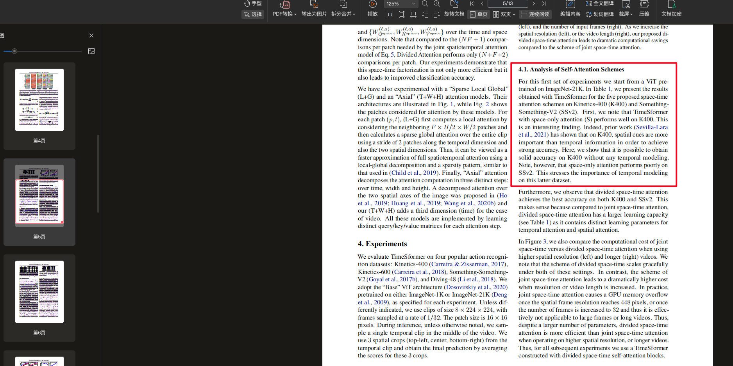The height and width of the screenshot is (366, 733).
Task: Click the 旋转文档 rotate document icon
Action: point(454,5)
